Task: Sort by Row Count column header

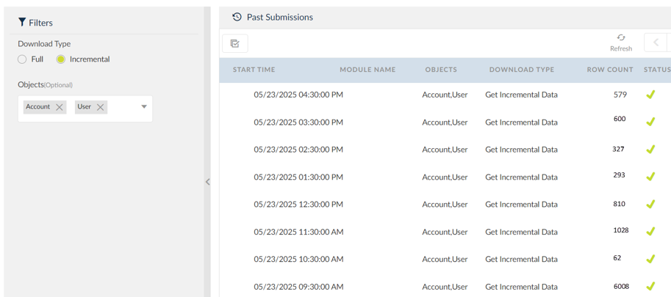Action: [x=609, y=70]
